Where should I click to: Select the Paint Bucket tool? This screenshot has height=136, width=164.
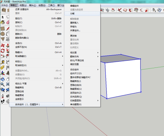pos(3,22)
